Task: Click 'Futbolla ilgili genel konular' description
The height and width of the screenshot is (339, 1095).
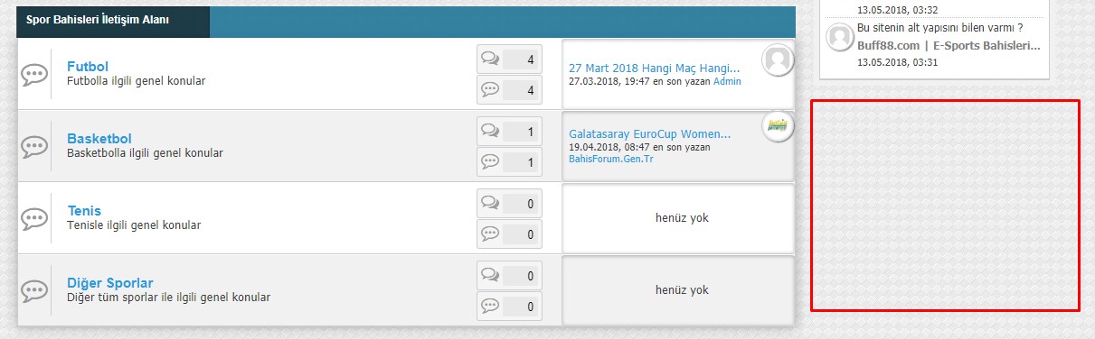Action: click(137, 81)
